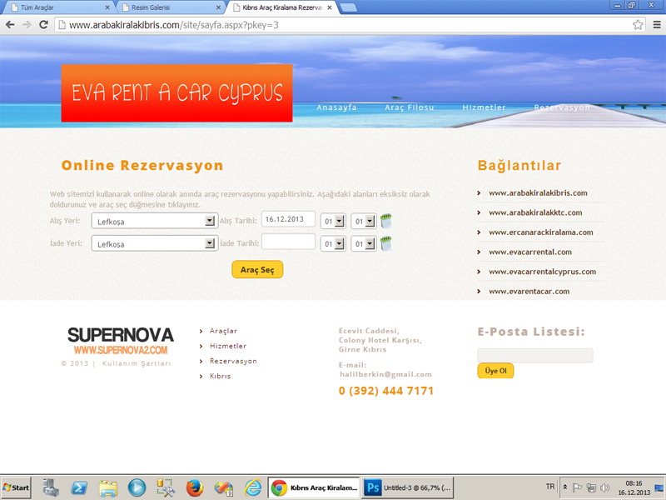Open the Chrome menu icon
The height and width of the screenshot is (500, 666).
[x=657, y=25]
